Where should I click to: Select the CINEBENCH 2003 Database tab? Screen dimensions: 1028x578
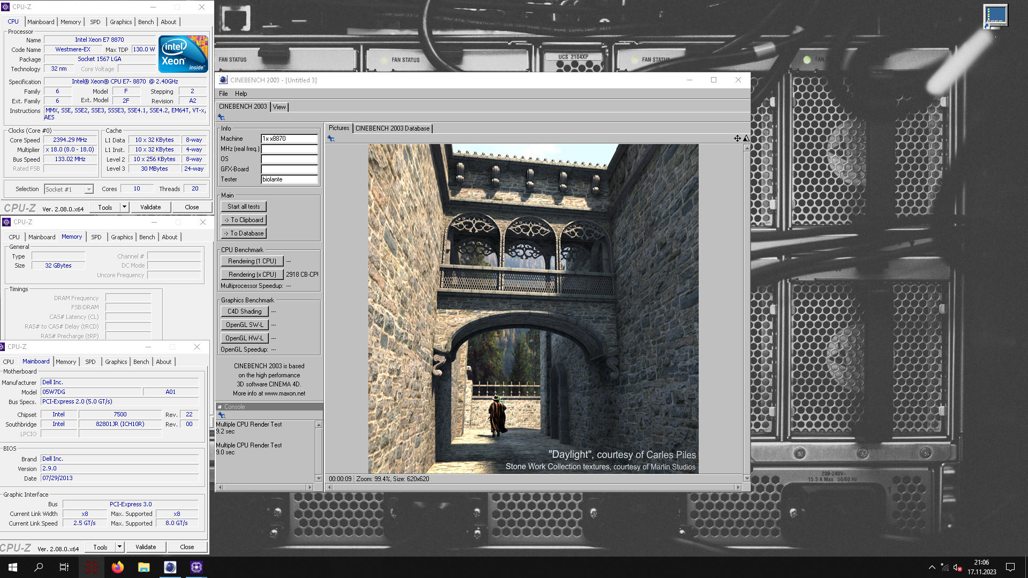click(x=392, y=128)
